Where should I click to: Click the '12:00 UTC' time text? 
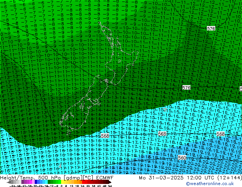click(201, 178)
